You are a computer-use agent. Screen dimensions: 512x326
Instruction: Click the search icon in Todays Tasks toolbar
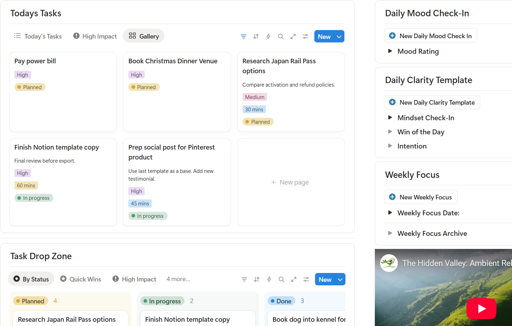tap(281, 36)
